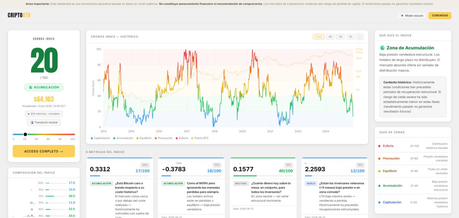Click the 20% weight badge
Screen dimensions: 459x218
pos(145,165)
